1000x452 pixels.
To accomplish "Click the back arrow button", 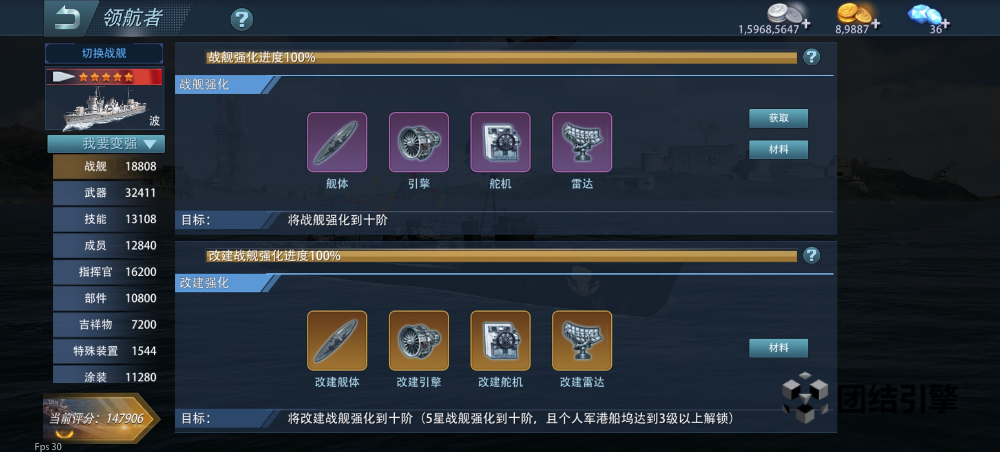I will (68, 18).
